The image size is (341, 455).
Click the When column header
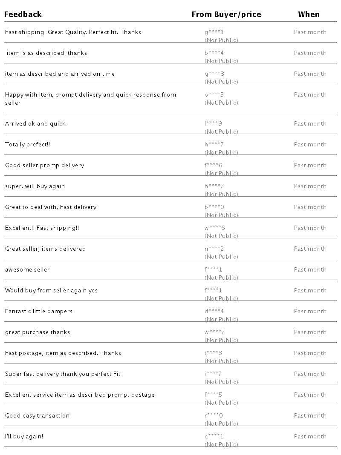[x=309, y=14]
